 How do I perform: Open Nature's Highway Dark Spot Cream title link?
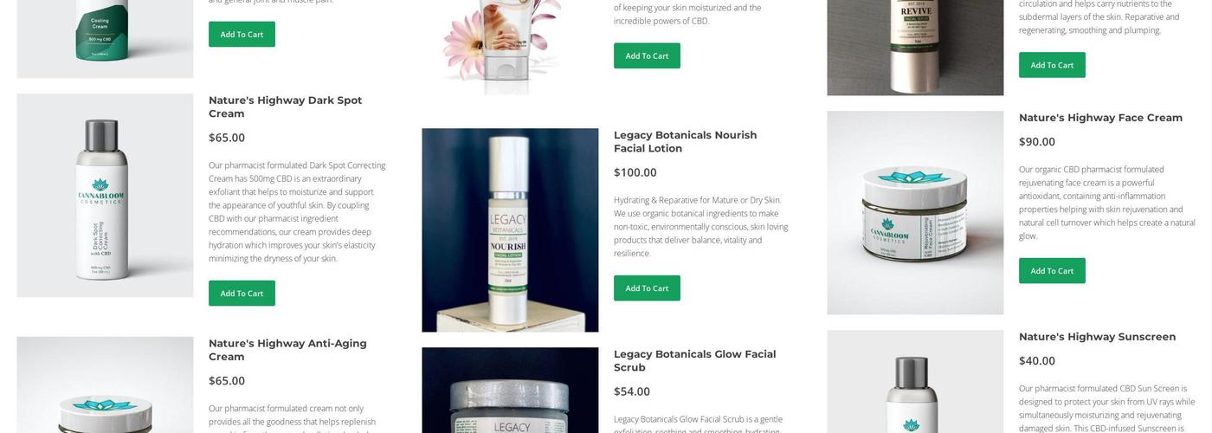(286, 107)
